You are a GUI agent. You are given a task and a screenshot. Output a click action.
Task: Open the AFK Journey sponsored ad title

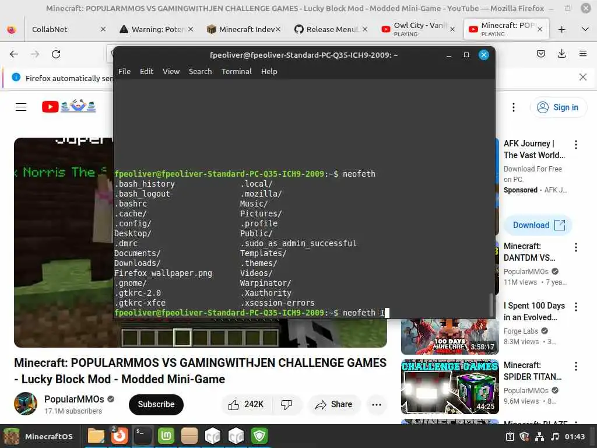pos(534,149)
